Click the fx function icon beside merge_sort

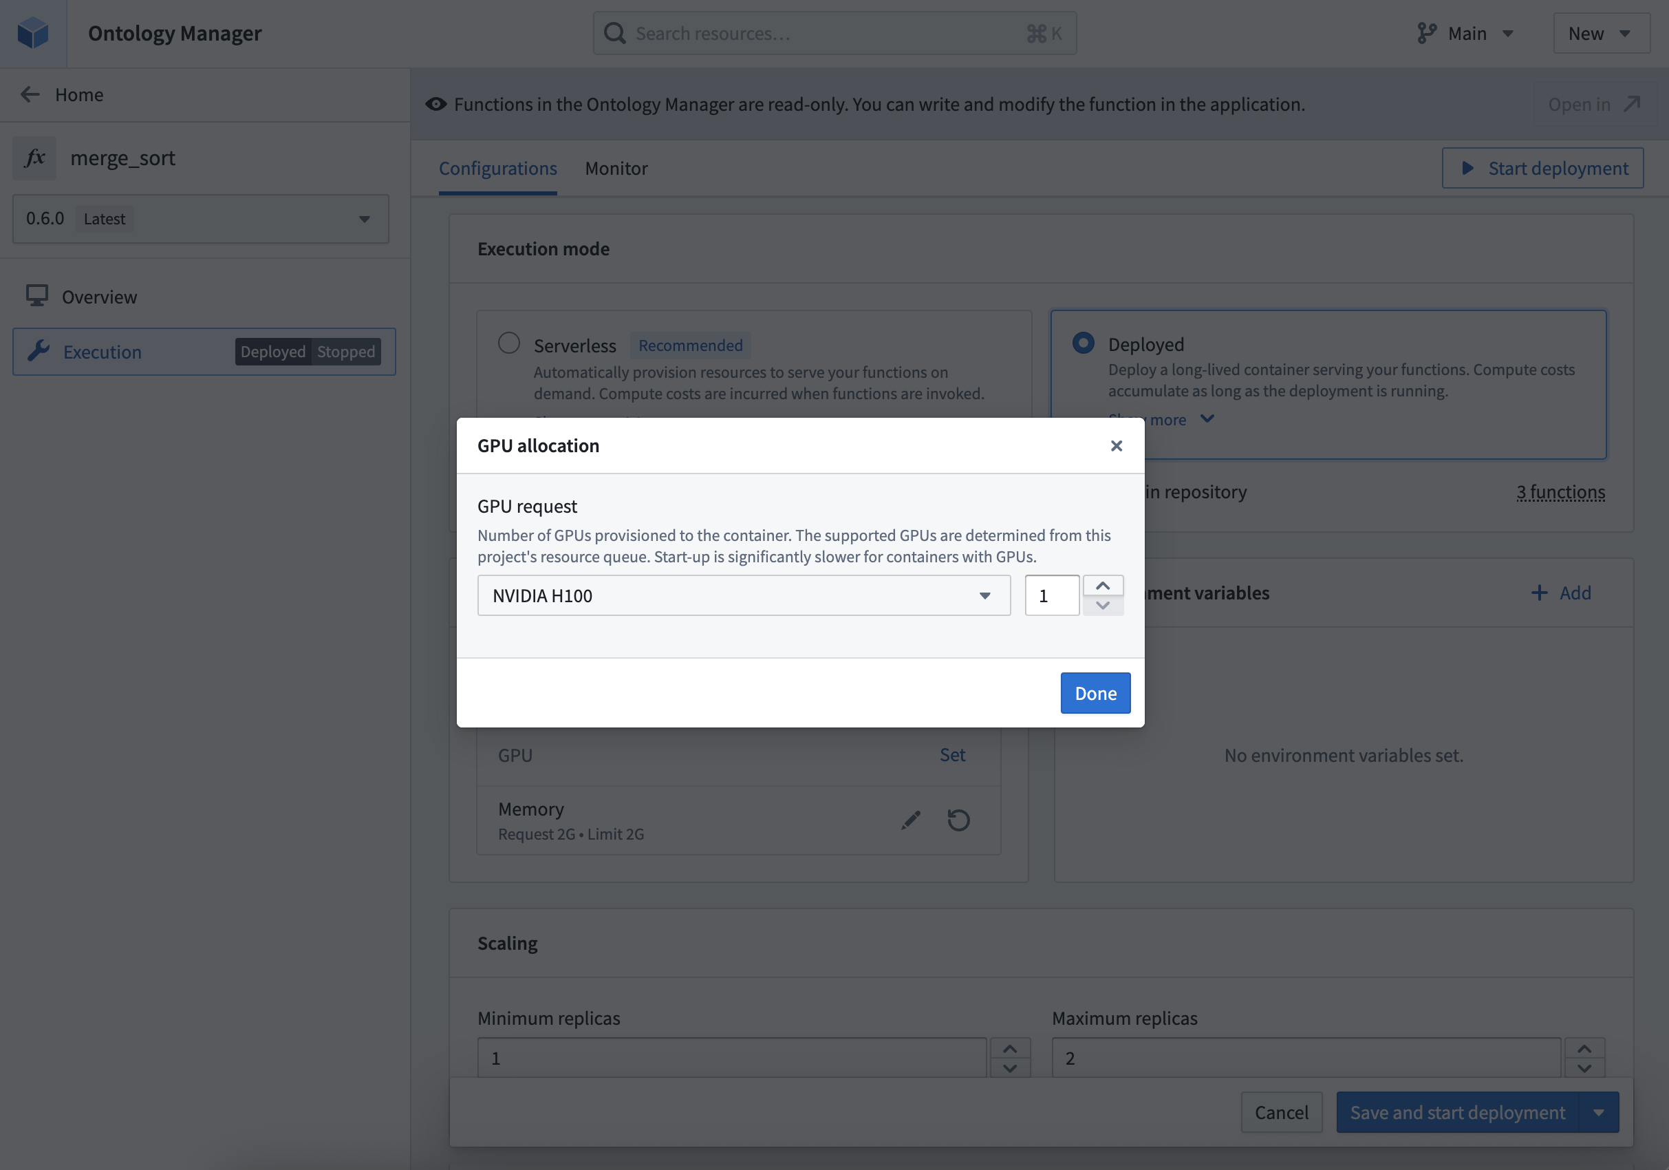click(34, 158)
